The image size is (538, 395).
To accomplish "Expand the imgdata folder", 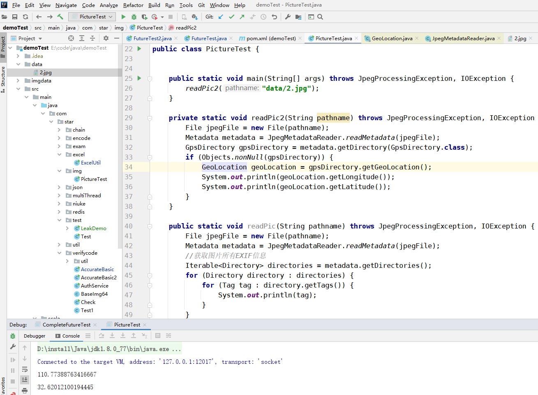I will [18, 81].
